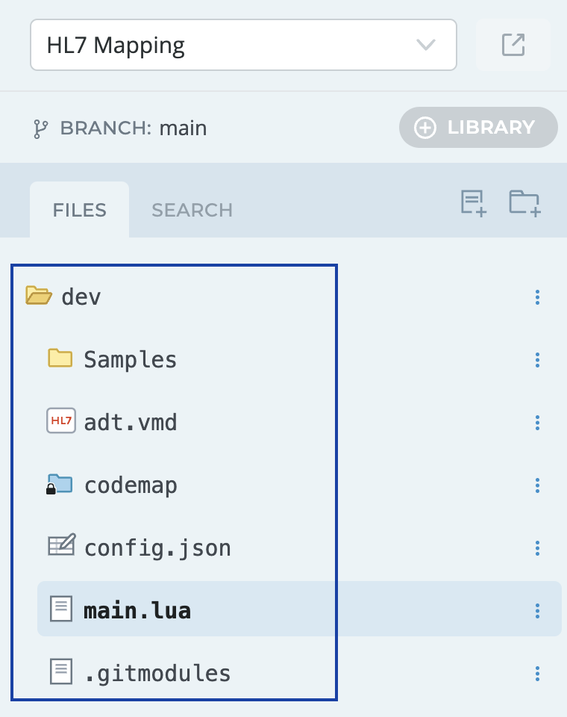The width and height of the screenshot is (567, 717).
Task: Open the three-dot menu for dev folder
Action: click(537, 297)
